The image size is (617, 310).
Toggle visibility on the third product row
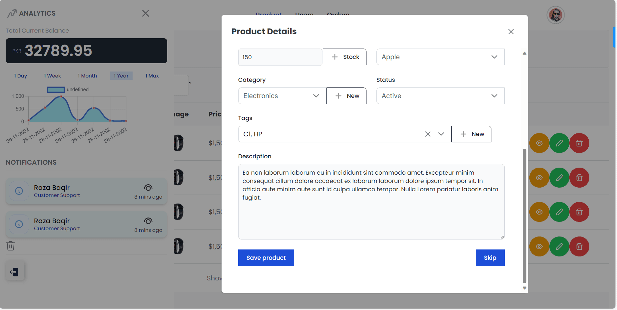click(539, 212)
